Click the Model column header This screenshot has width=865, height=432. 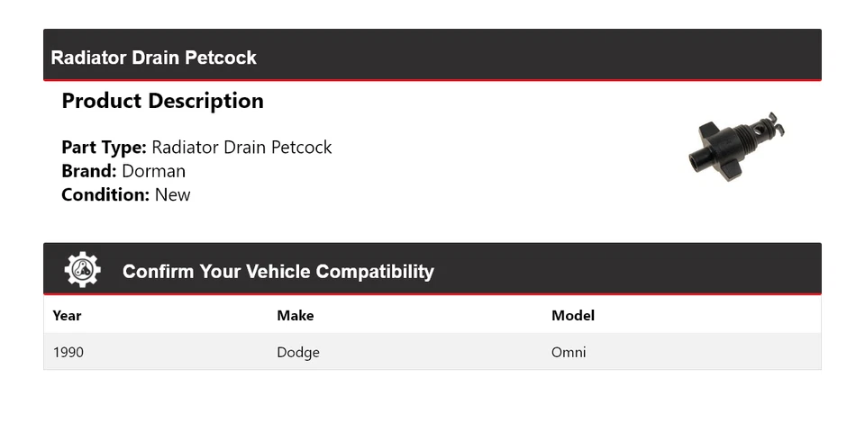[572, 316]
